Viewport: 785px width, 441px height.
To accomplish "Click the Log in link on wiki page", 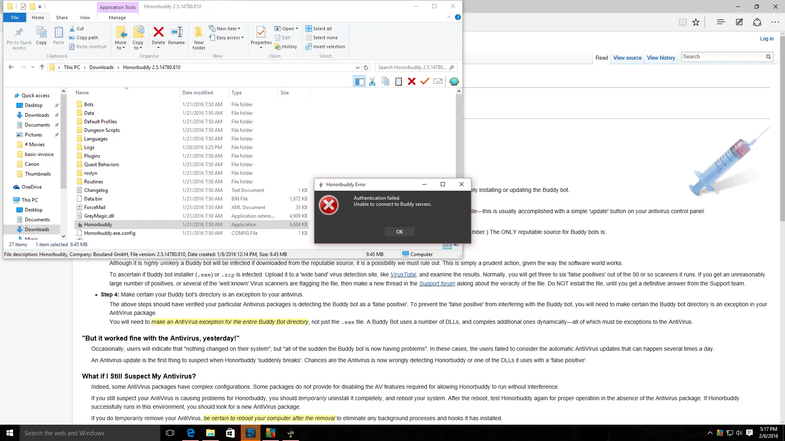I will pyautogui.click(x=767, y=39).
